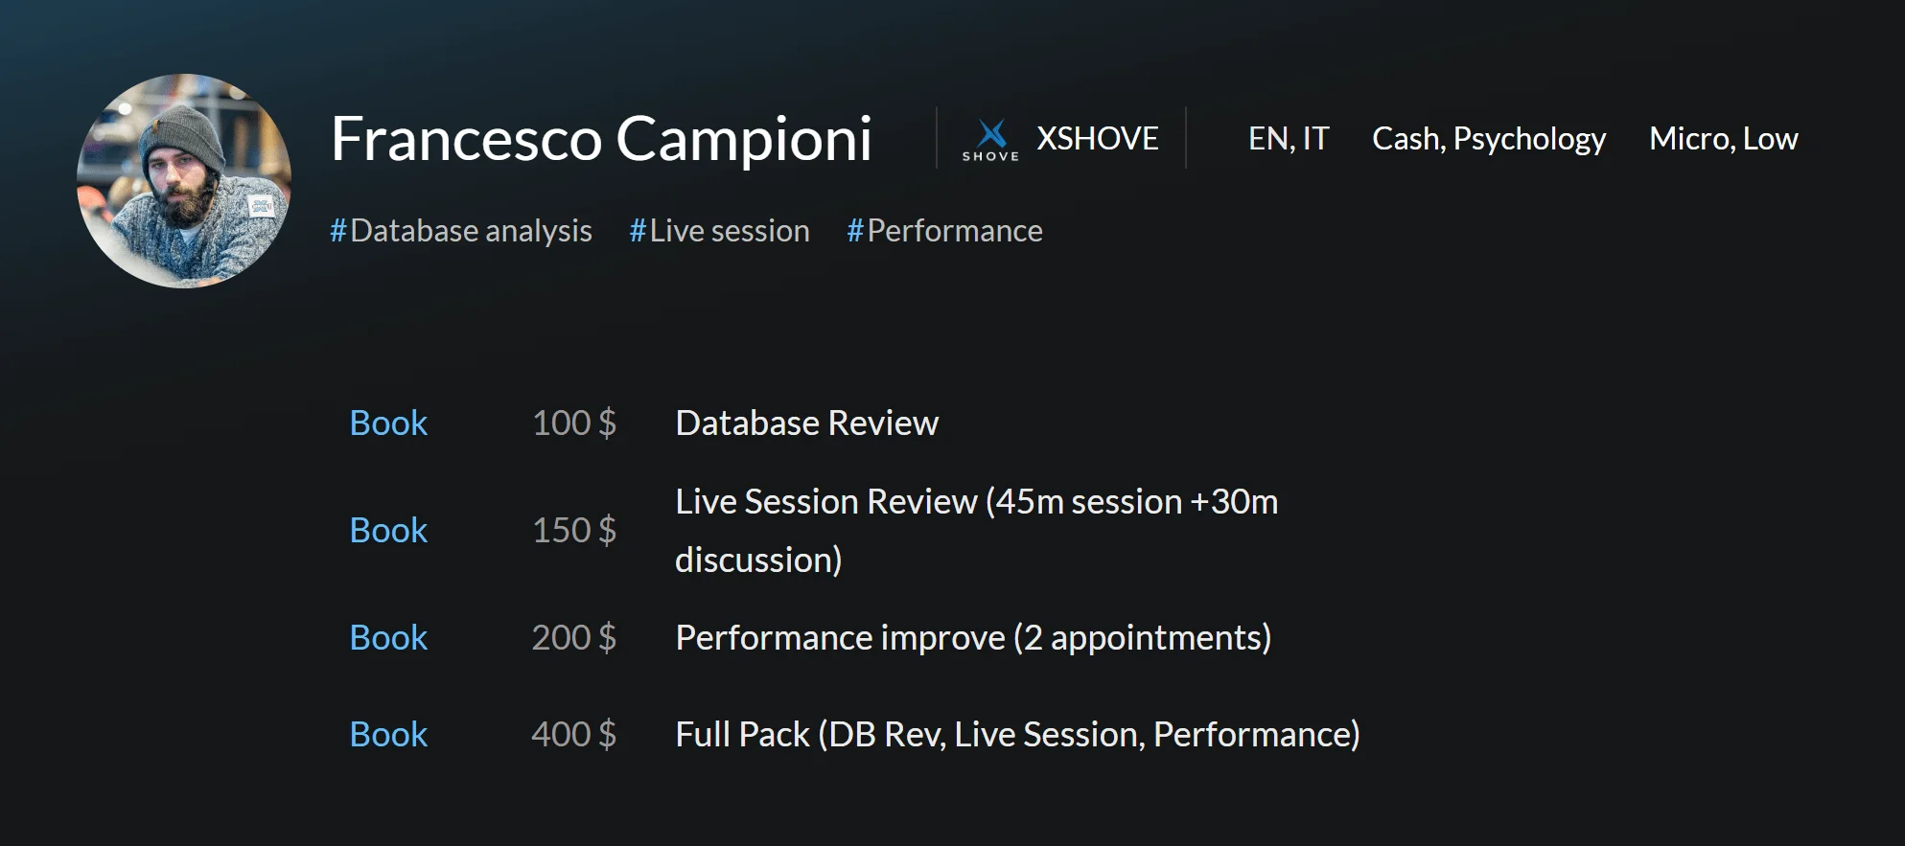
Task: Select the #Live session hashtag
Action: coord(719,231)
